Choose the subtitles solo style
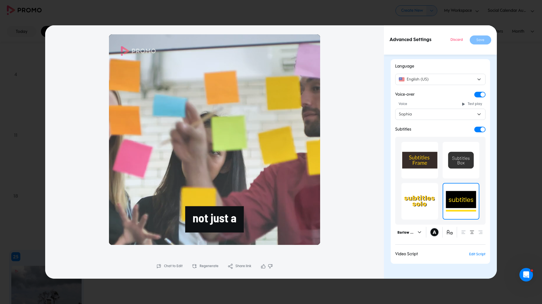 [419, 201]
